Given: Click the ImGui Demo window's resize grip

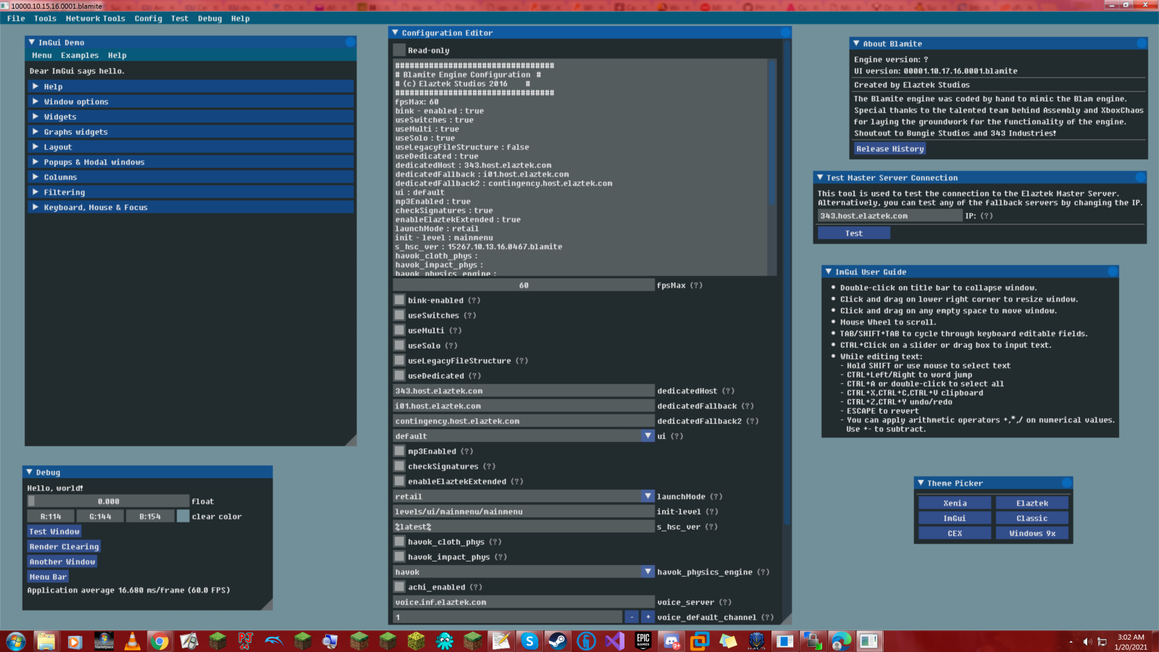Looking at the screenshot, I should pos(351,440).
